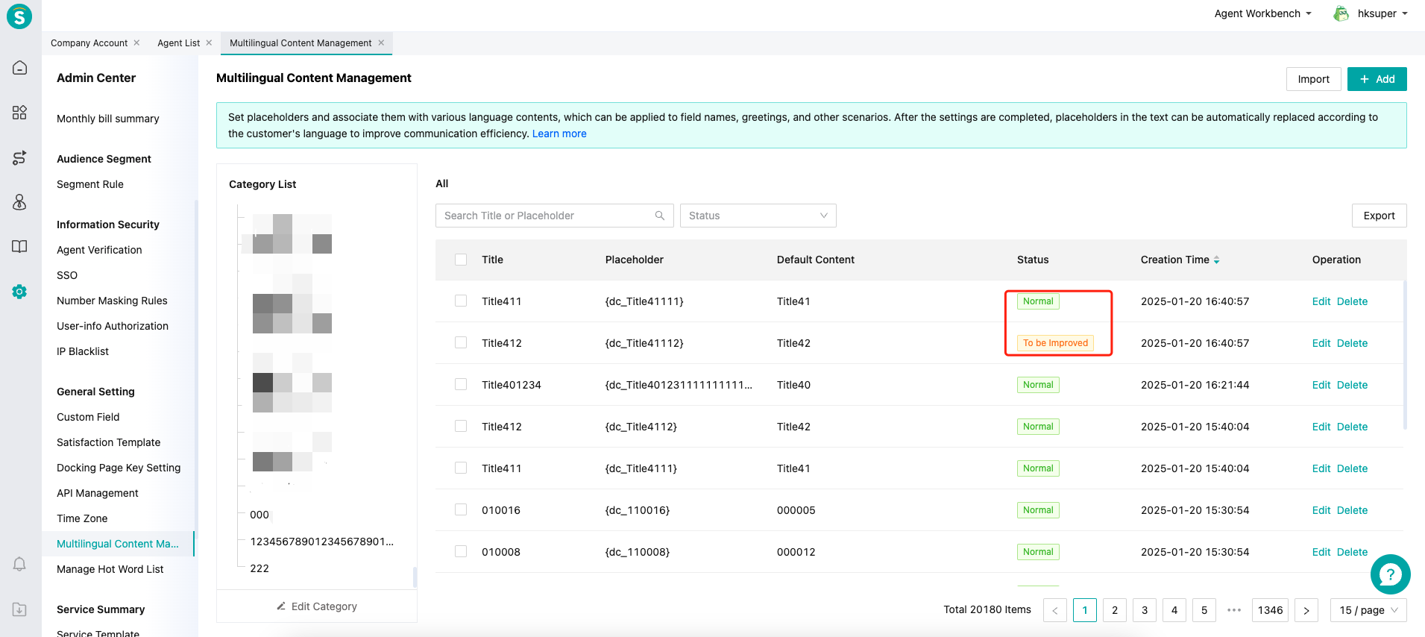Edit the Title401234 row
The image size is (1425, 637).
[x=1321, y=385]
